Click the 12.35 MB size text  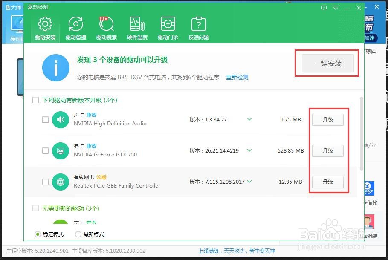pyautogui.click(x=290, y=182)
